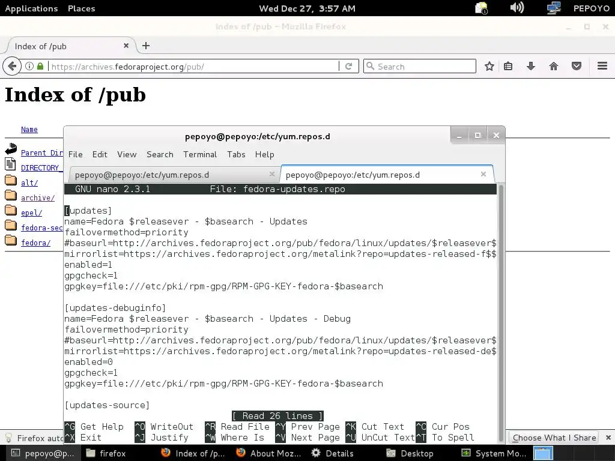Click software update notification icon in panel
Image resolution: width=615 pixels, height=461 pixels.
click(x=481, y=8)
